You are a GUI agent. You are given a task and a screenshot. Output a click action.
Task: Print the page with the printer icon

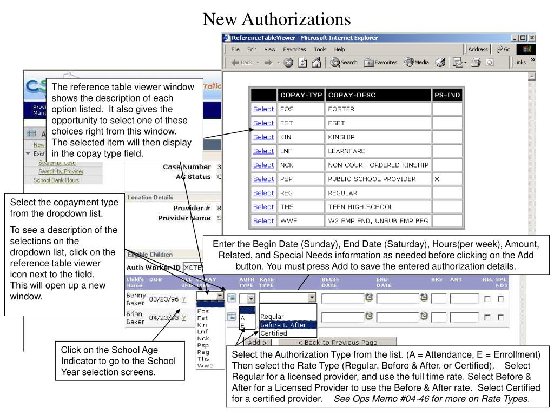tap(476, 63)
